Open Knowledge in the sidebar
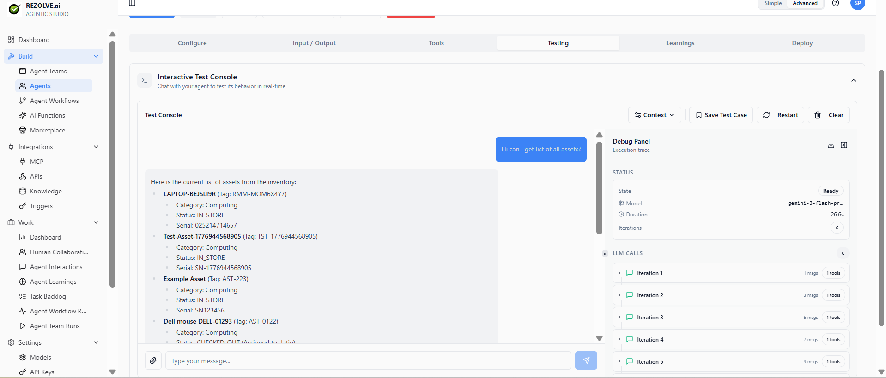Image resolution: width=886 pixels, height=378 pixels. pos(46,191)
